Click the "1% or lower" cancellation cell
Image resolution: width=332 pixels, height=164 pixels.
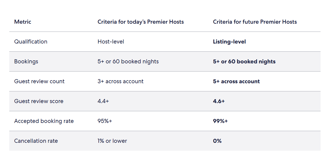[112, 141]
